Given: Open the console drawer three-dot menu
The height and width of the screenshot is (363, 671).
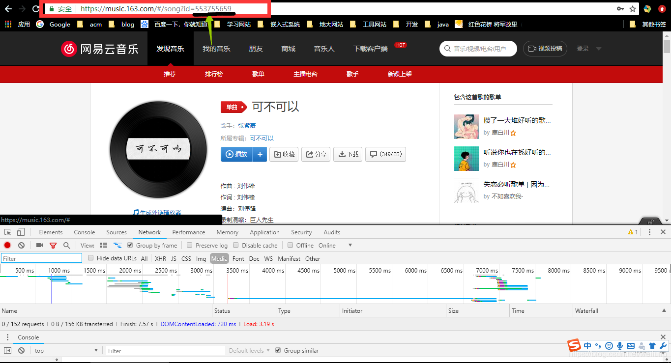Looking at the screenshot, I should tap(7, 337).
